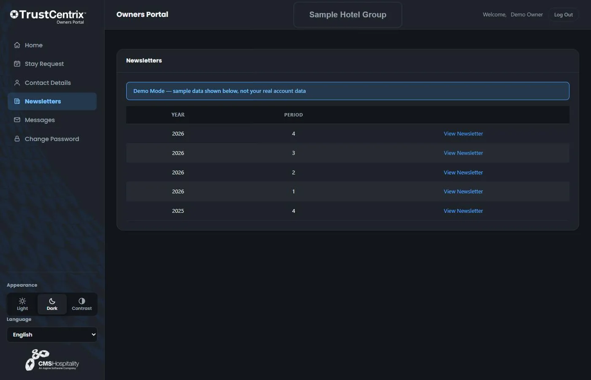
Task: Go to Home in sidebar
Action: tap(52, 45)
